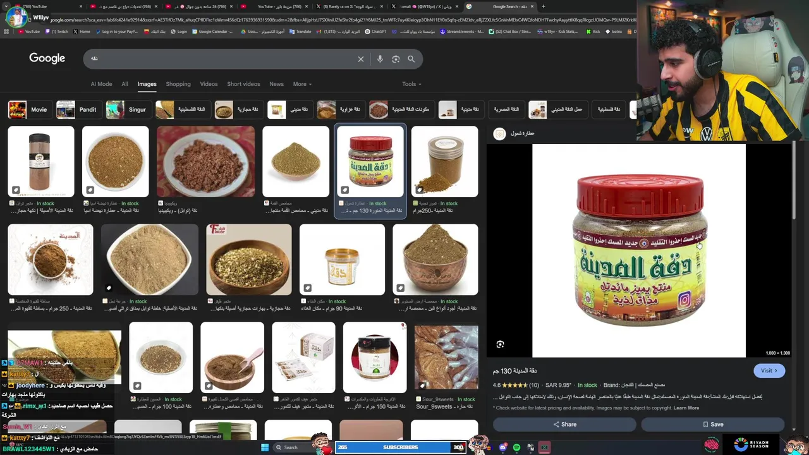Select the Movie filter chip

(29, 109)
